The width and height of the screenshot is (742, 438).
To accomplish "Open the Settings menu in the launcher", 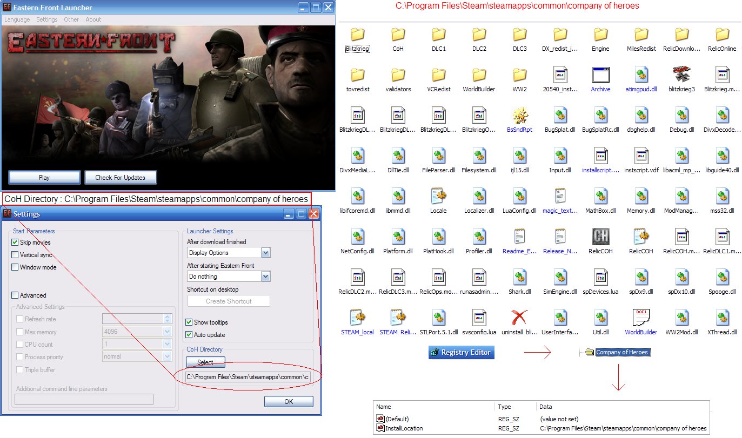I will 47,19.
